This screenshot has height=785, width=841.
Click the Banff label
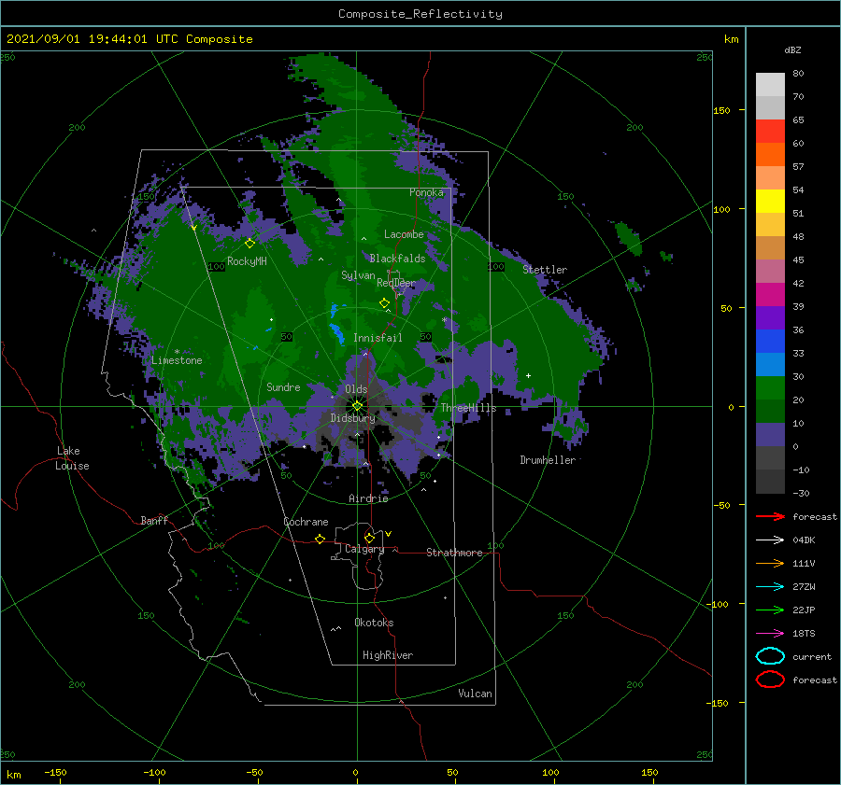154,520
